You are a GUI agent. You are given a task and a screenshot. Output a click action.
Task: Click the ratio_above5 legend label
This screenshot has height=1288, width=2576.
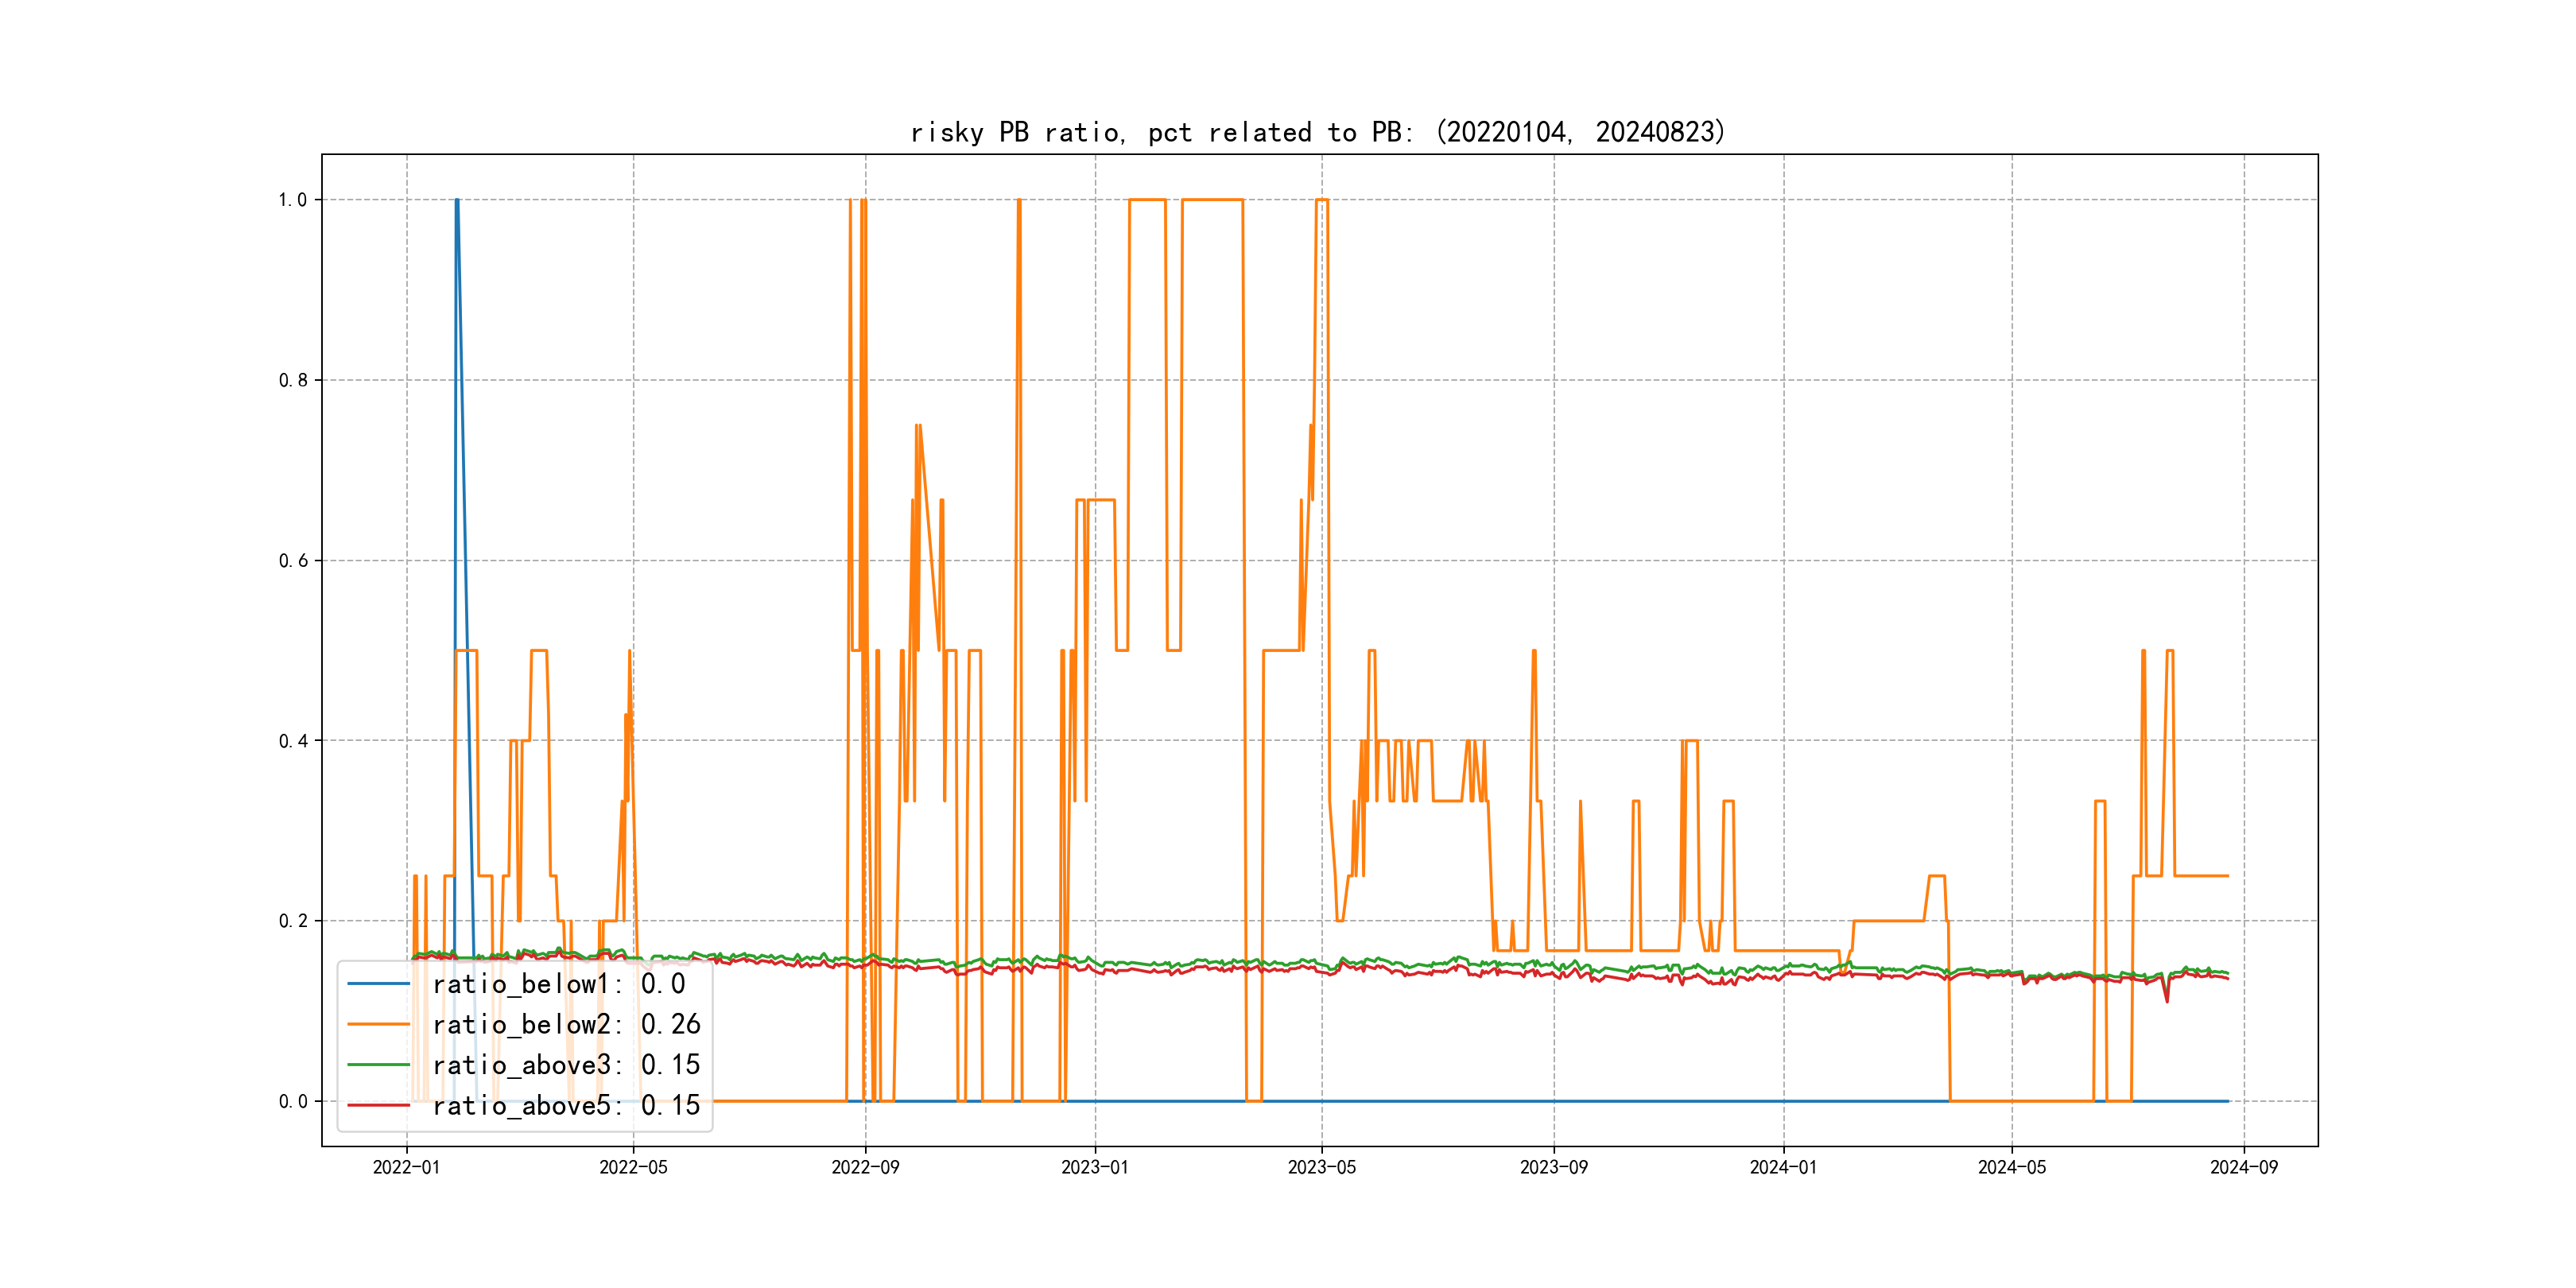(x=566, y=1105)
